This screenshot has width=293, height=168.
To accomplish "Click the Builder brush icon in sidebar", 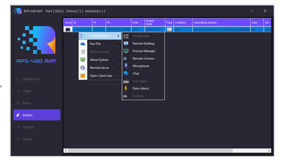I will [x=18, y=115].
